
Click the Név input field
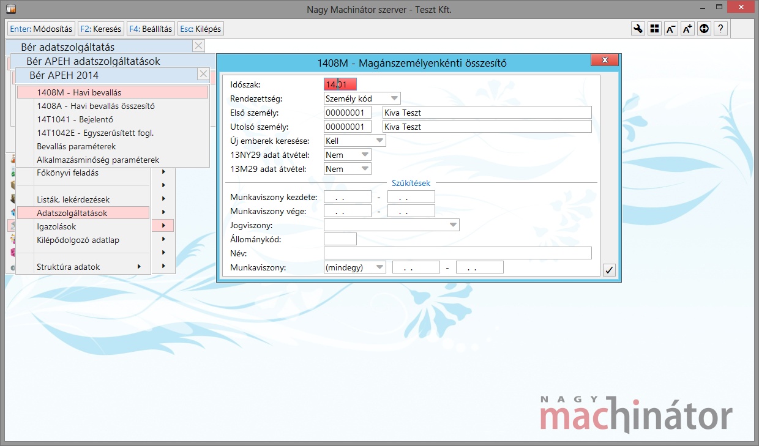pyautogui.click(x=458, y=253)
